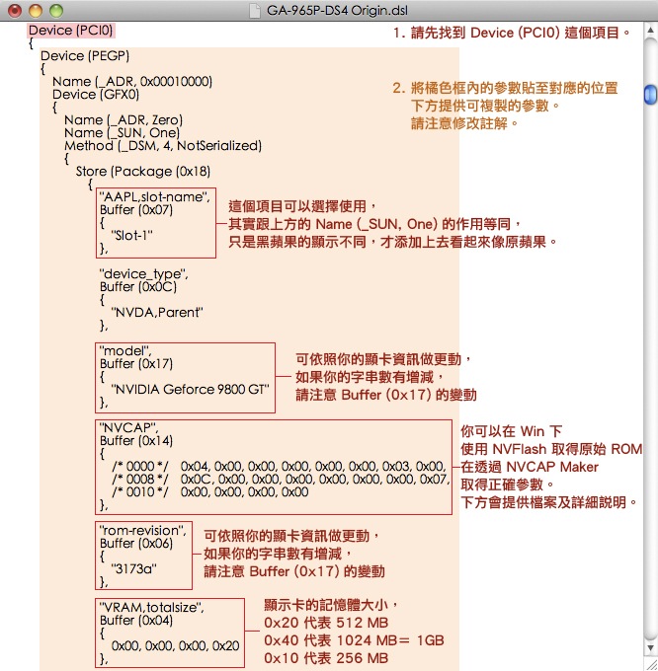This screenshot has height=671, width=658.
Task: Click the window title GA-965P-DS4 Origin.dsl
Action: tap(337, 10)
